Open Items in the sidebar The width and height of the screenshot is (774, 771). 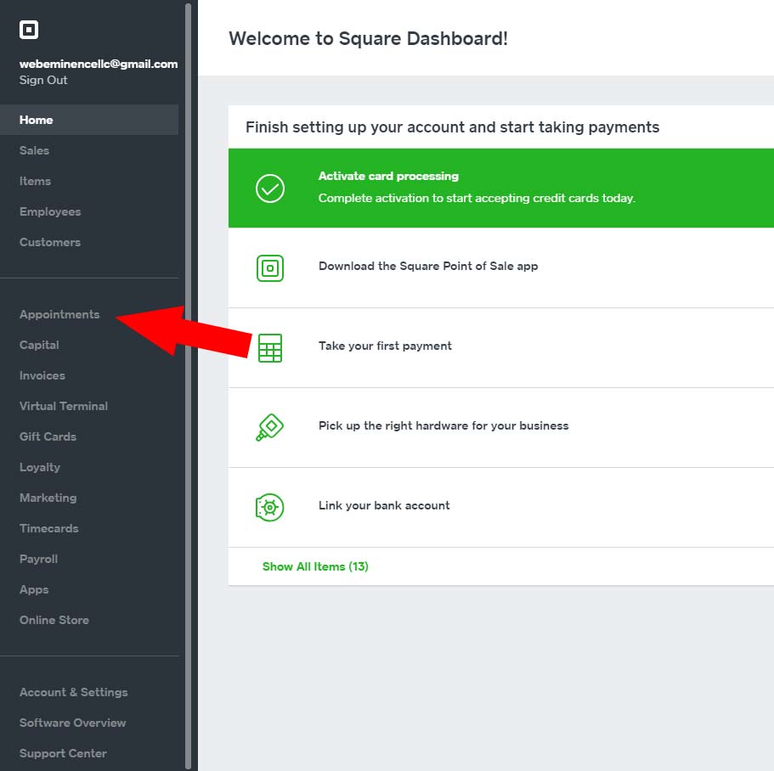[35, 181]
